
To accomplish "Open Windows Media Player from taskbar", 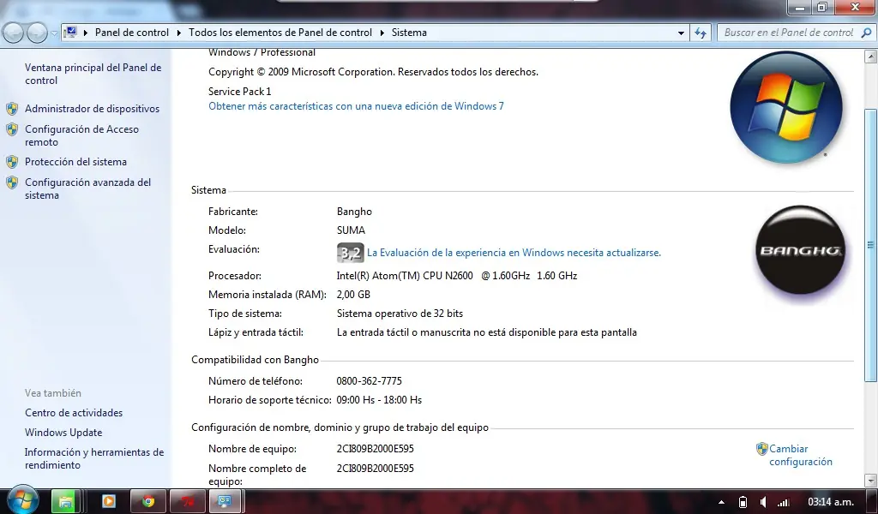I will 109,501.
